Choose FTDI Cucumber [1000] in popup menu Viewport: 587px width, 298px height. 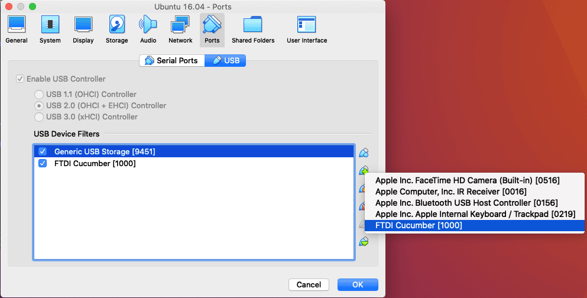point(474,225)
